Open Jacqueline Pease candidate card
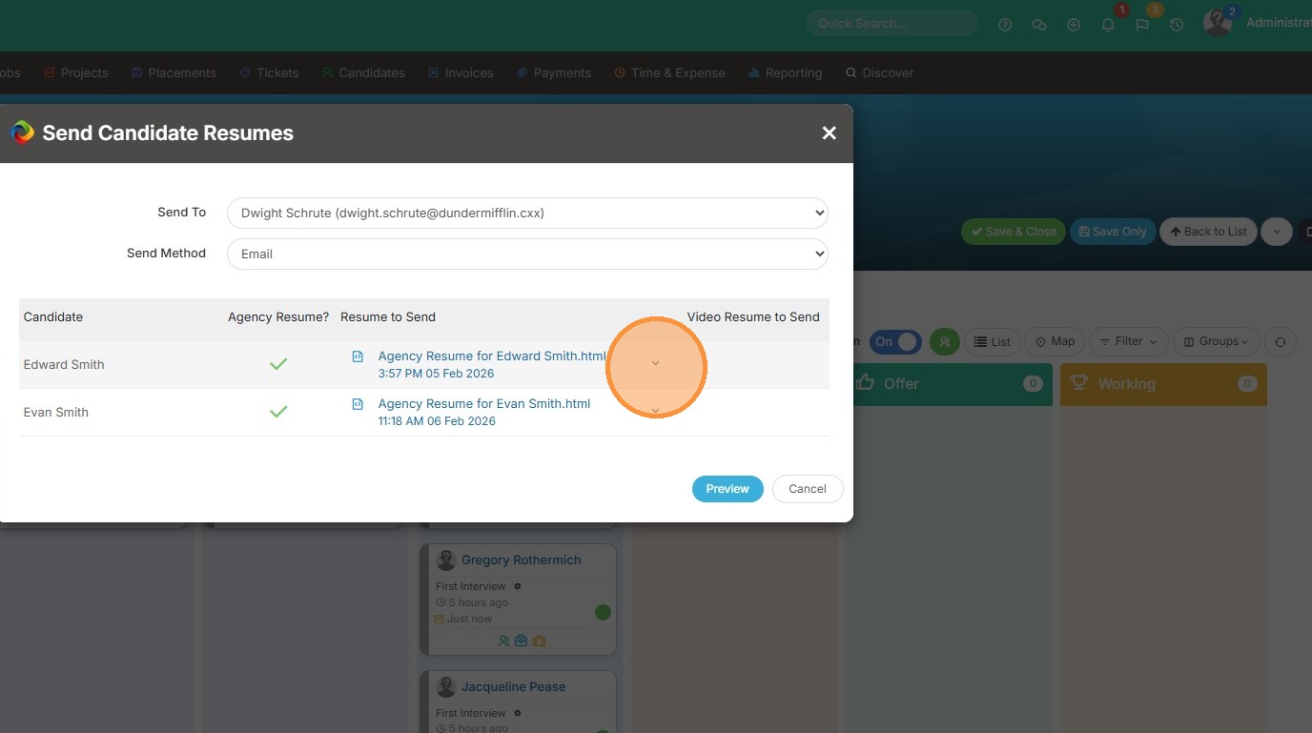The height and width of the screenshot is (733, 1312). 513,686
